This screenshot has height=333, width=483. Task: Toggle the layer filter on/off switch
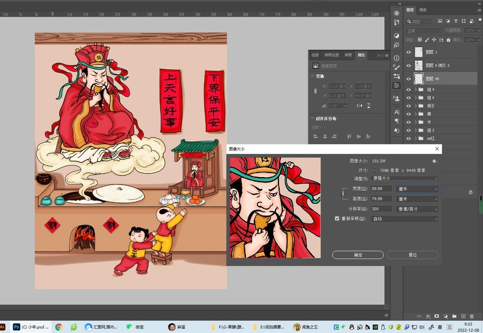[480, 20]
